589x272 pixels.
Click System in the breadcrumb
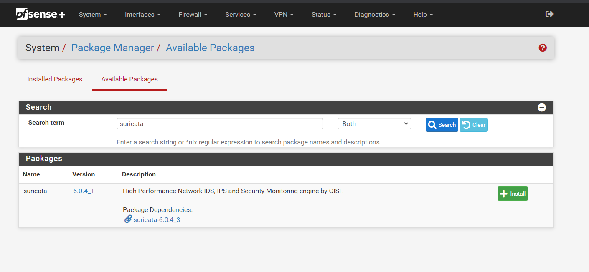point(42,48)
